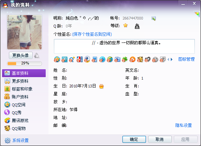Click the skin color corner icon at top right

click(x=197, y=14)
